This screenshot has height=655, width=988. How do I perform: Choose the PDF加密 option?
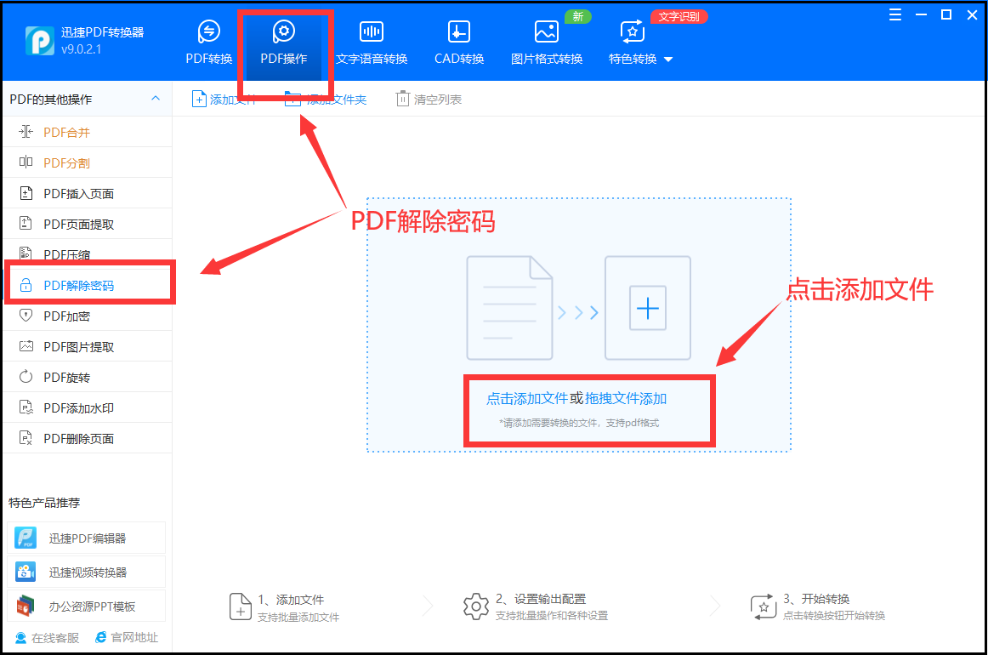[x=88, y=316]
